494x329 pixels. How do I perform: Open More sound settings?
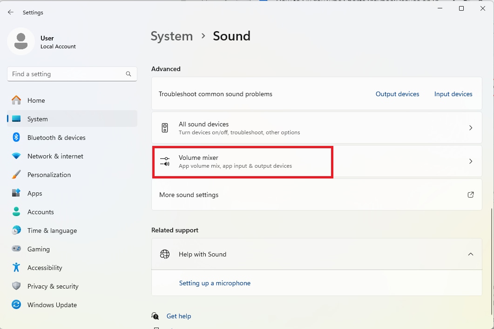pos(317,195)
